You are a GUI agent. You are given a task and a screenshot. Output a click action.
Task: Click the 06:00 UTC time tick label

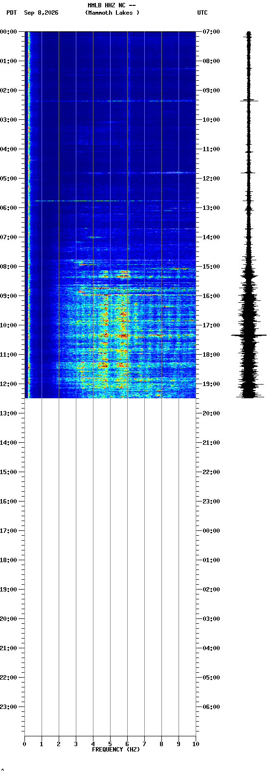click(x=211, y=707)
